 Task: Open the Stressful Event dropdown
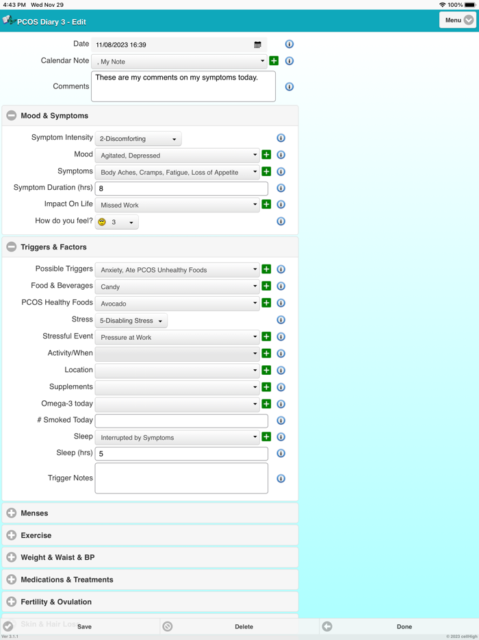177,337
